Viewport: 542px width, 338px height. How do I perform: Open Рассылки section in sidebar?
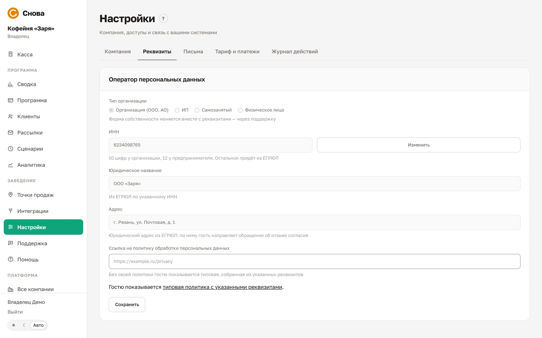43,132
